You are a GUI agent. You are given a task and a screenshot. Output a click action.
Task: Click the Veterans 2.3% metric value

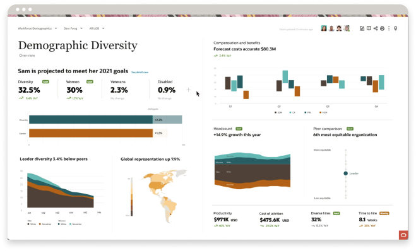click(x=119, y=90)
